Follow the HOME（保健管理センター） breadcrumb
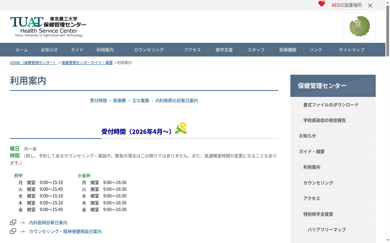This screenshot has width=390, height=243. click(x=34, y=63)
